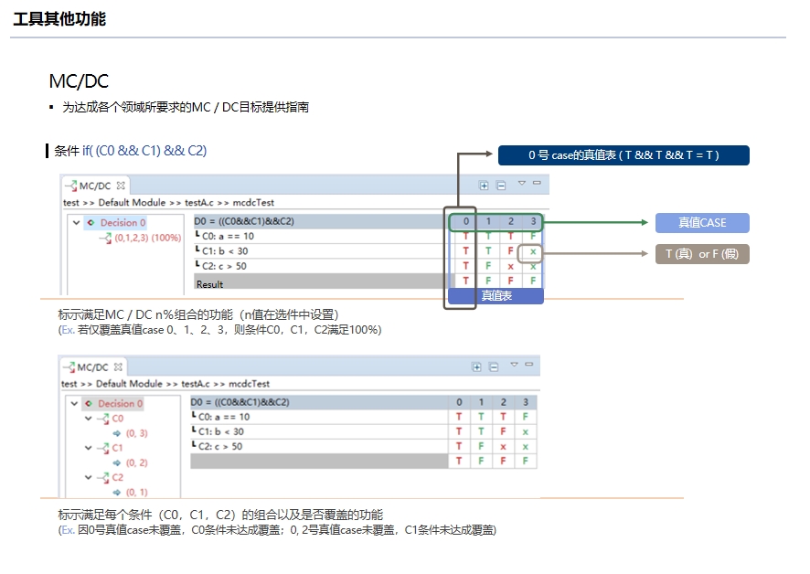Viewport: 810px width, 574px height.
Task: Click C2 row column 1 F cell, lower table
Action: click(x=481, y=446)
